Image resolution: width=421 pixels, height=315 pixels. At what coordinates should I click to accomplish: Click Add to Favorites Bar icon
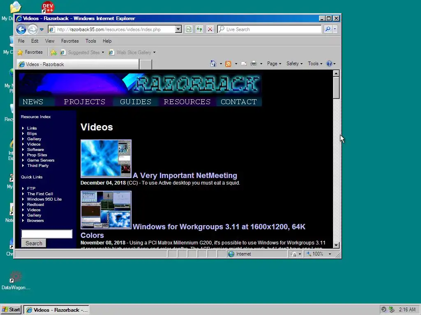[53, 52]
